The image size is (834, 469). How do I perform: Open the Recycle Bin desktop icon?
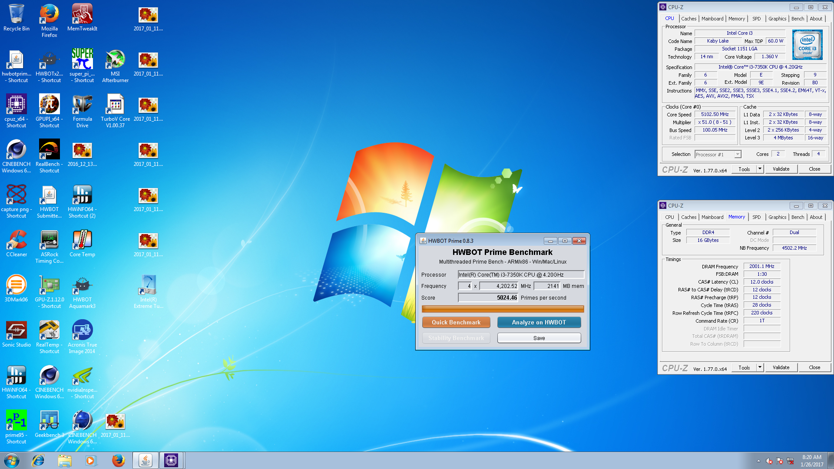(x=17, y=18)
